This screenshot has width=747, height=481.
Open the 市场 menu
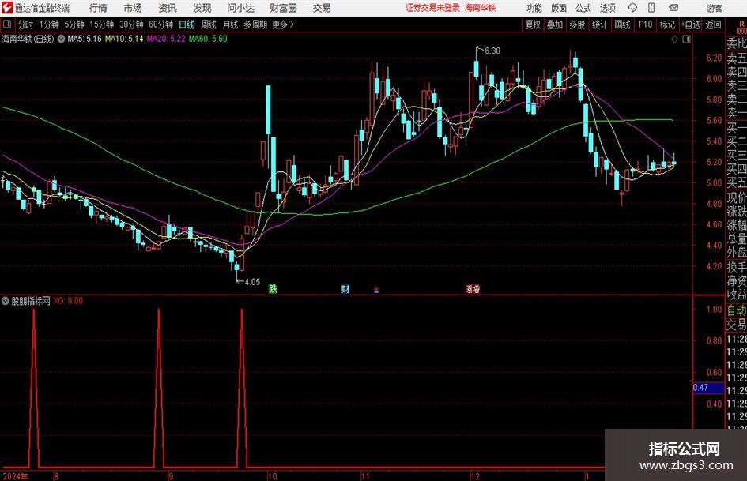click(133, 8)
